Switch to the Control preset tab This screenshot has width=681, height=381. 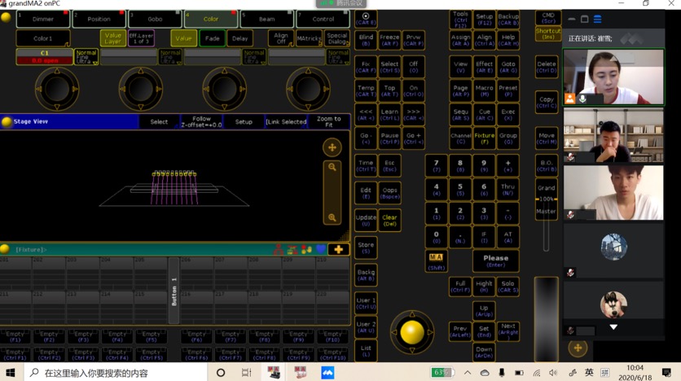pyautogui.click(x=323, y=19)
